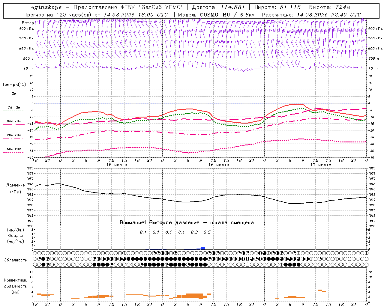Click the elevation text Высота: 724м

(329, 7)
